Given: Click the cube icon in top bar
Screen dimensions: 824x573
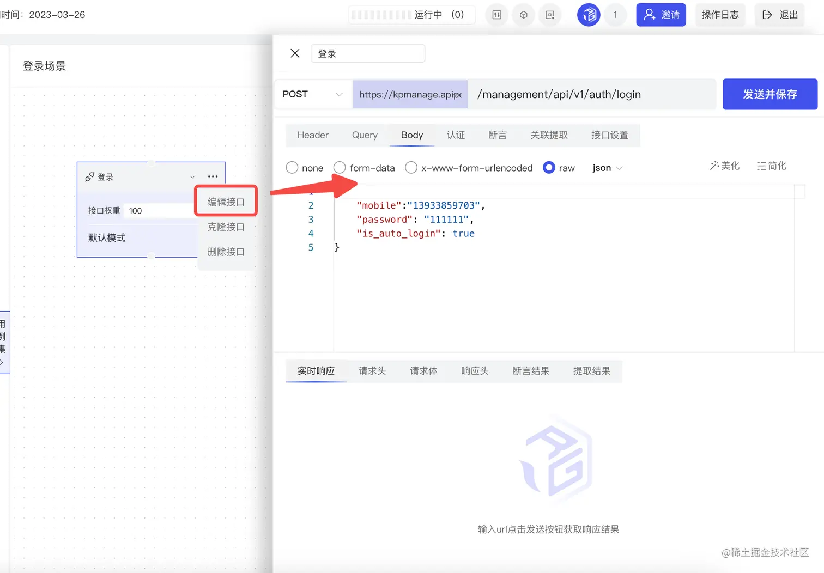Looking at the screenshot, I should (x=524, y=15).
